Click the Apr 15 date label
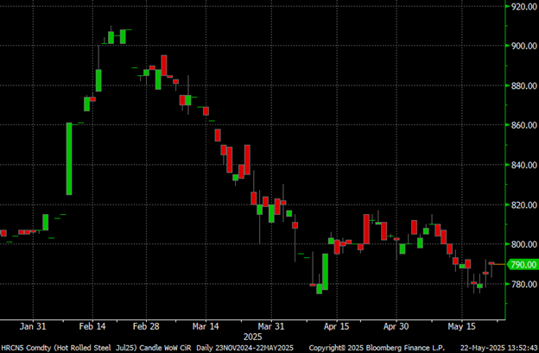This screenshot has width=539, height=353. pyautogui.click(x=334, y=327)
